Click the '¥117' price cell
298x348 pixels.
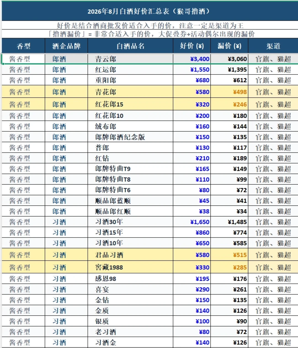point(229,148)
